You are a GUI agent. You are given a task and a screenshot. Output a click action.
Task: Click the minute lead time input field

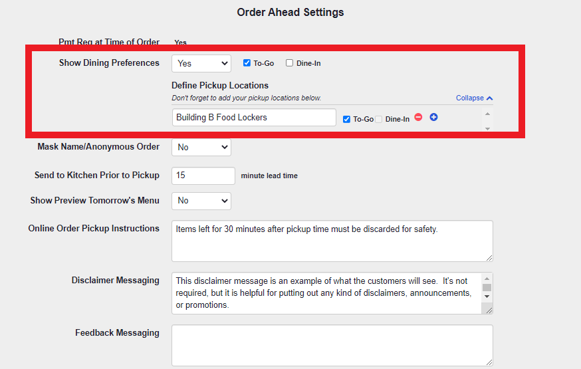click(203, 176)
